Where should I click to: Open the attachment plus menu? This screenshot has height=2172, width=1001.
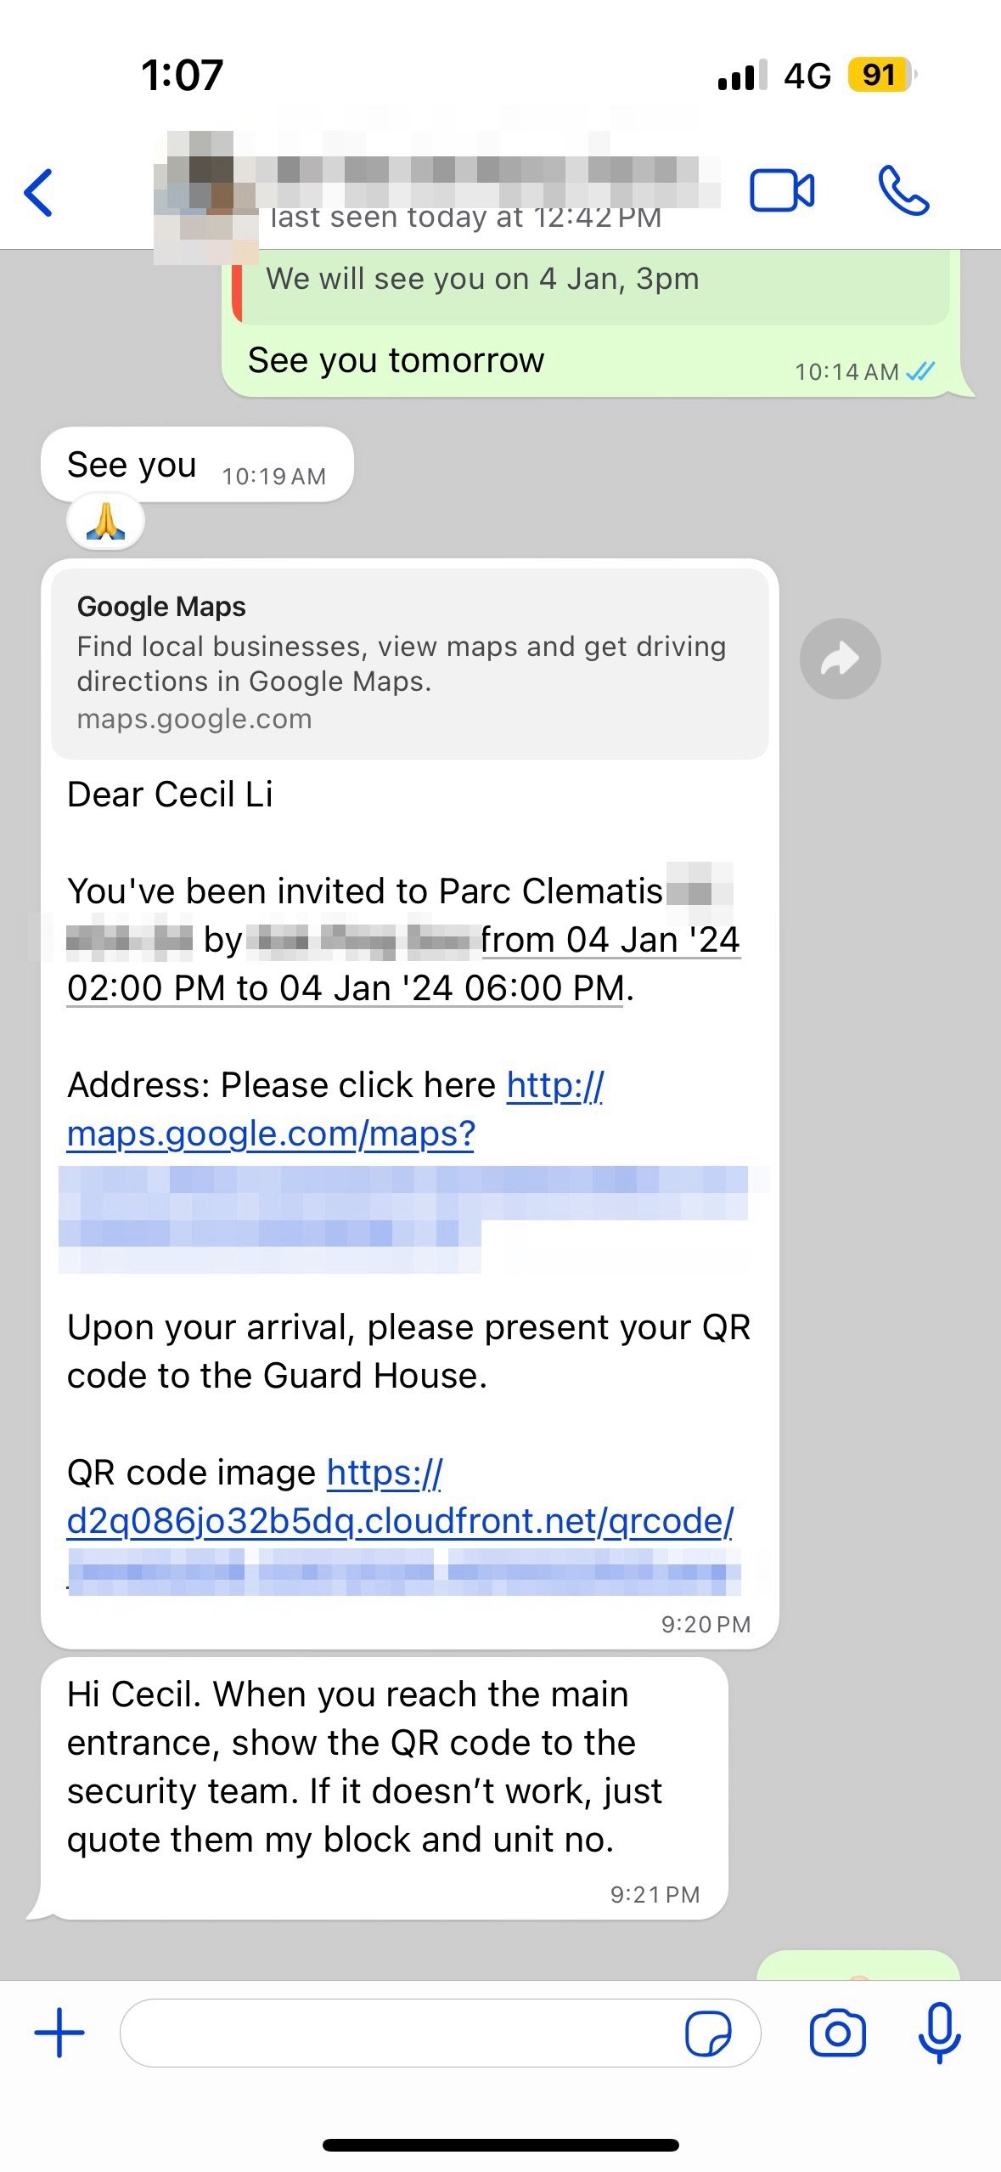click(x=59, y=2033)
